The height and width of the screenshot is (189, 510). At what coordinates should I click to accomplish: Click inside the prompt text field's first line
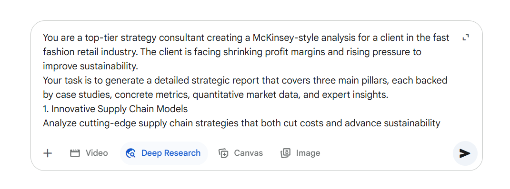click(246, 38)
